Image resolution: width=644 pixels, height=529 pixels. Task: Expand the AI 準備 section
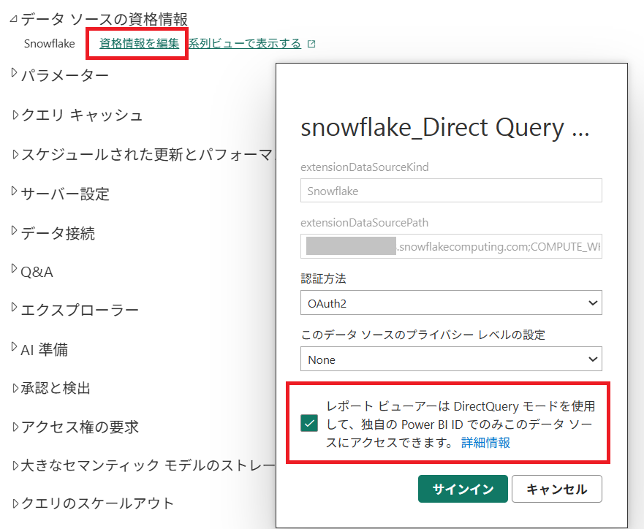click(x=15, y=347)
